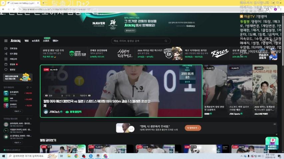Click the magnifier icon in the search bar
The image size is (284, 159).
[x=166, y=41]
